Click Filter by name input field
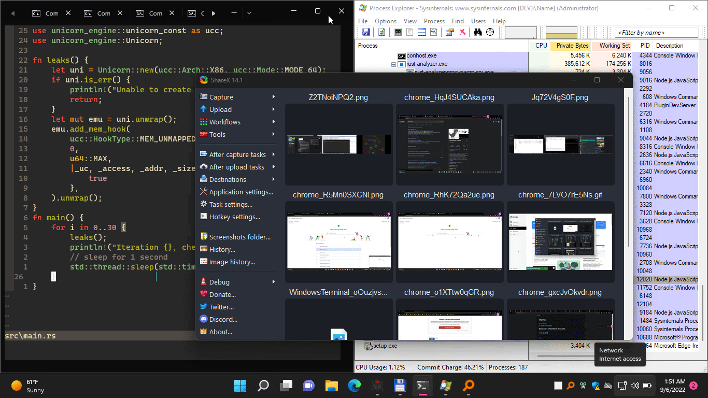Image resolution: width=708 pixels, height=398 pixels. coord(656,33)
